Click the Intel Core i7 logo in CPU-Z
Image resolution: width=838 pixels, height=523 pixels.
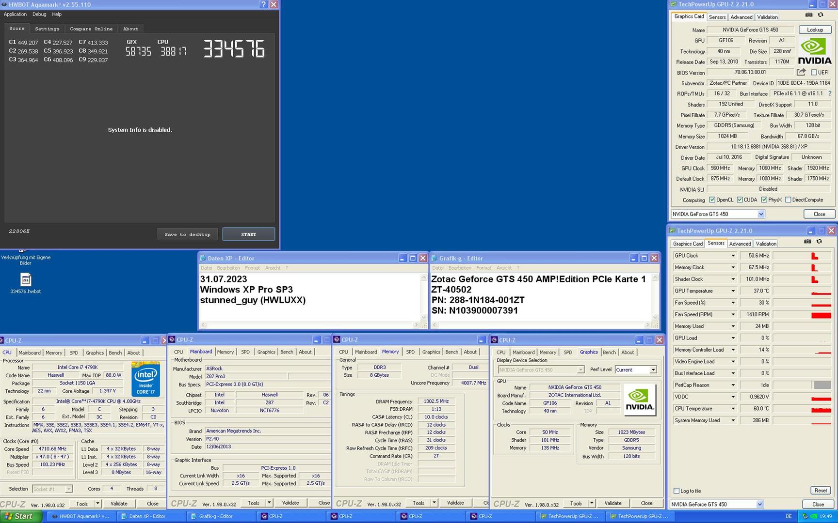[145, 379]
